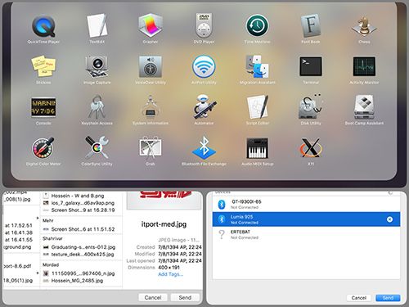Open QuickTime Player from Launchpad
Screen dimensions: 409x307
(x=43, y=26)
